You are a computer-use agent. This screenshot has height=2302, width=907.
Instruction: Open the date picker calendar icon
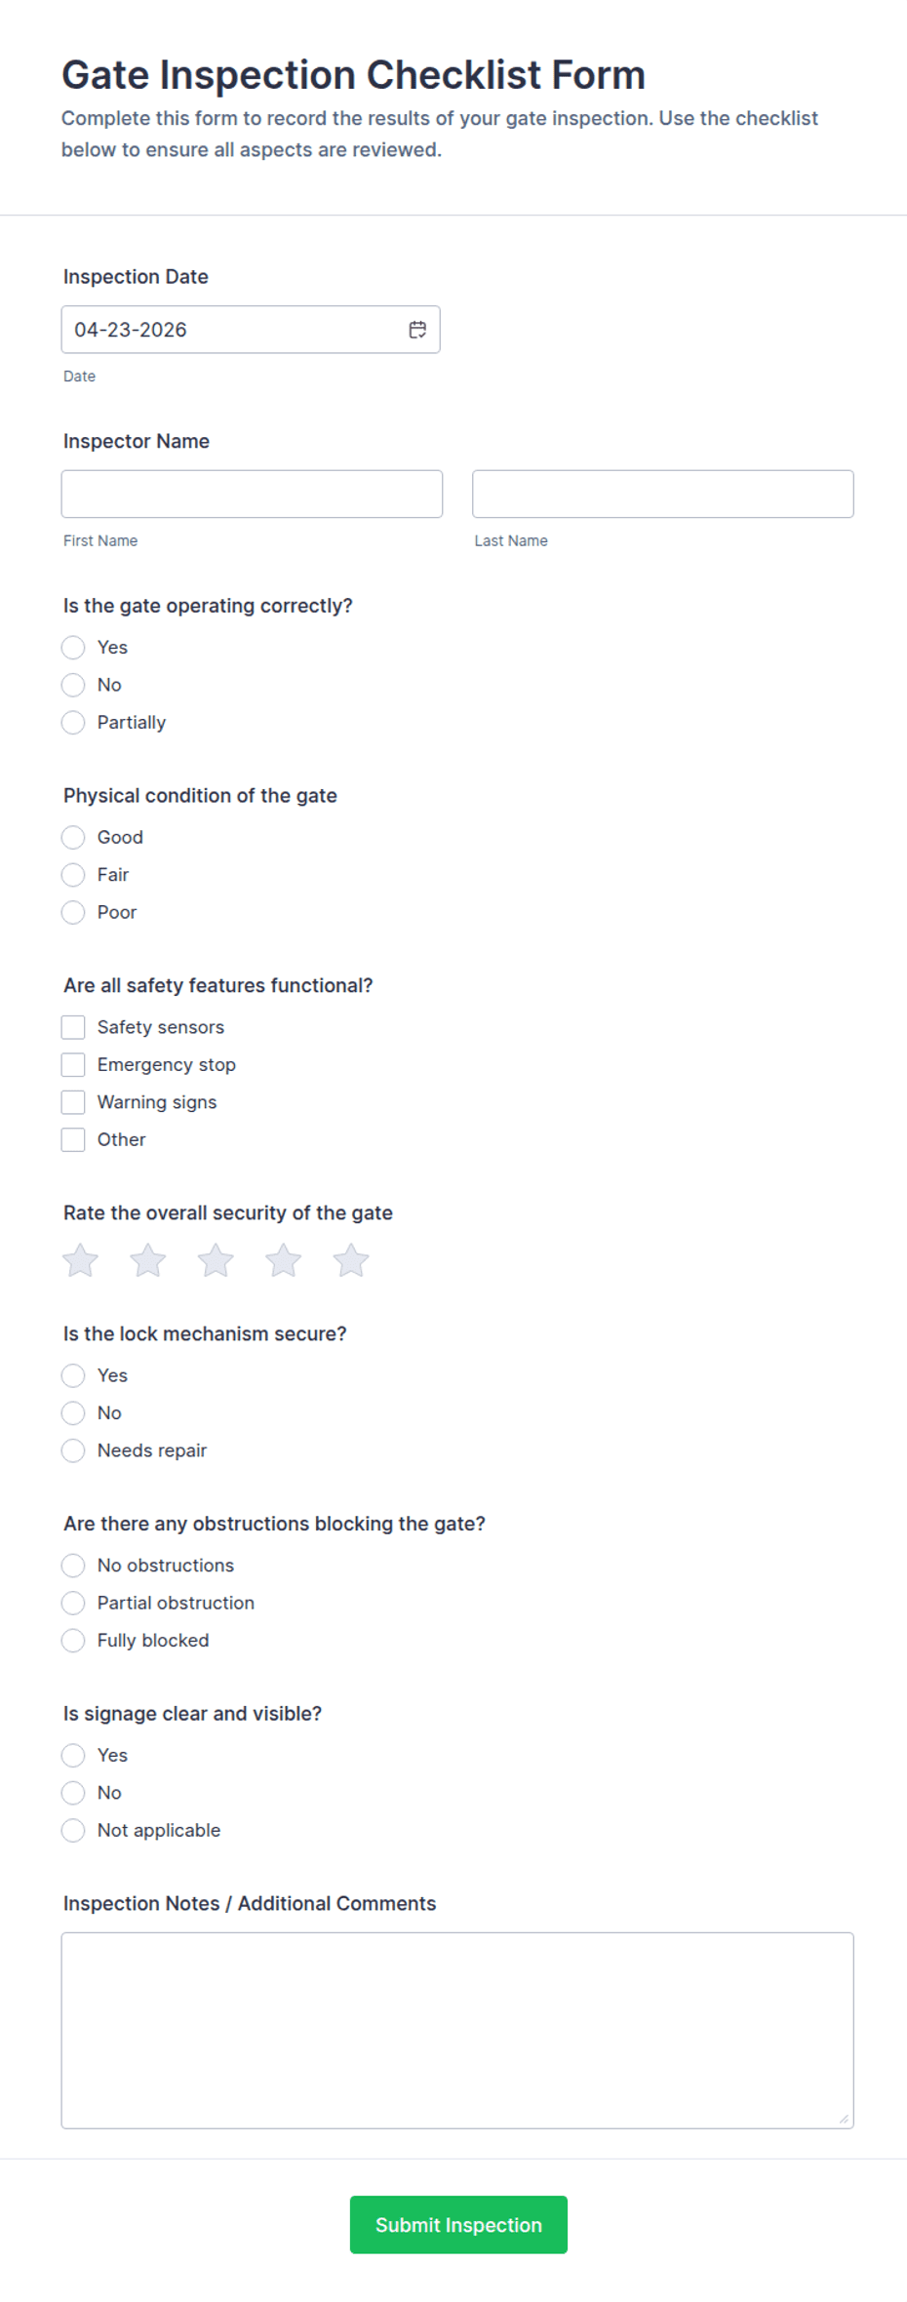pyautogui.click(x=417, y=329)
